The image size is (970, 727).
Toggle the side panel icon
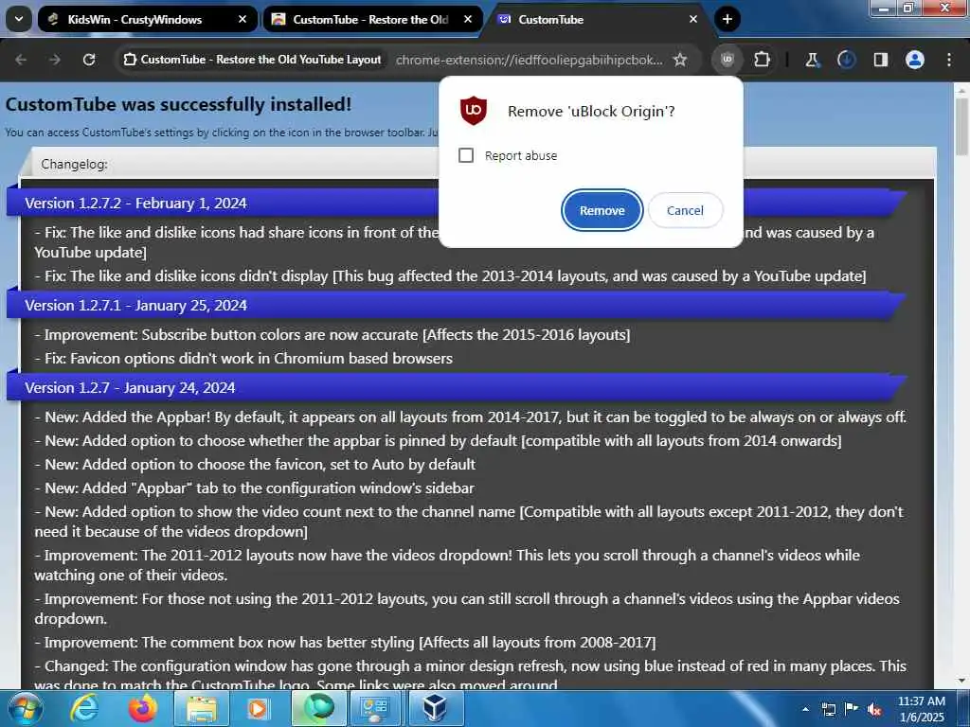click(x=880, y=60)
